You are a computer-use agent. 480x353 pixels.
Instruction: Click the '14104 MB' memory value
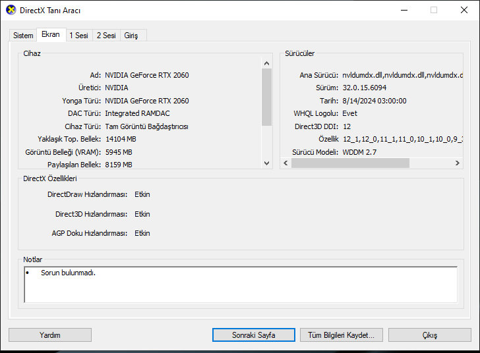click(121, 139)
